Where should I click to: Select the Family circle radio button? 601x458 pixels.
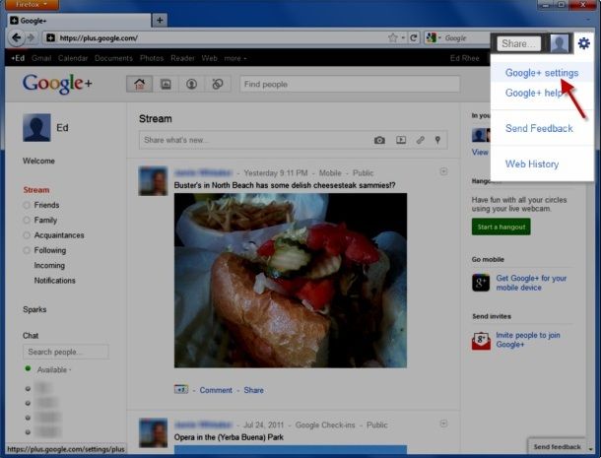[x=27, y=220]
